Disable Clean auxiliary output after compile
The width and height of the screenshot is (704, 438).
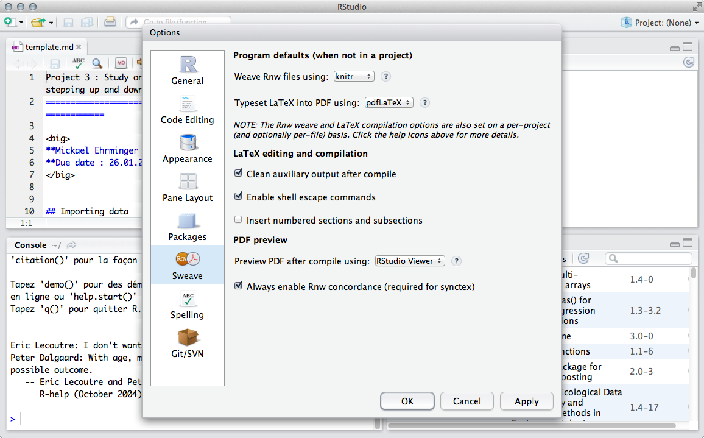(x=239, y=174)
